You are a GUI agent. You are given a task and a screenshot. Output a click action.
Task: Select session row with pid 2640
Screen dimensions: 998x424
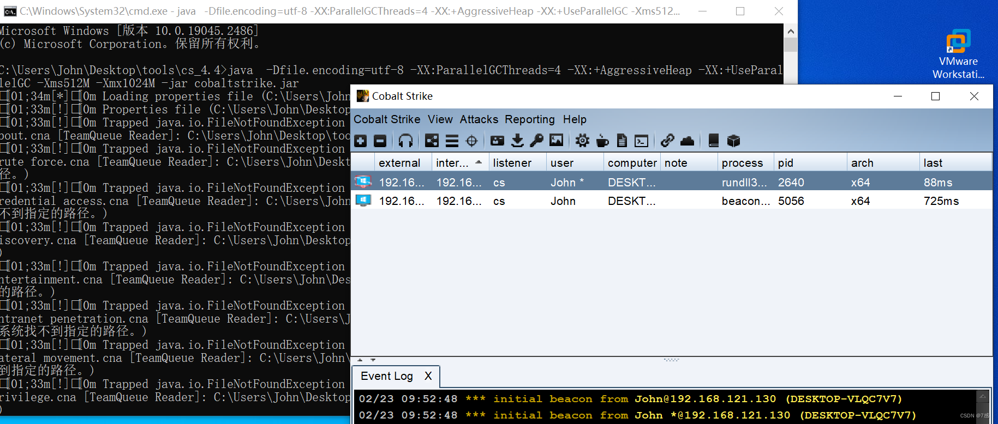(x=671, y=182)
